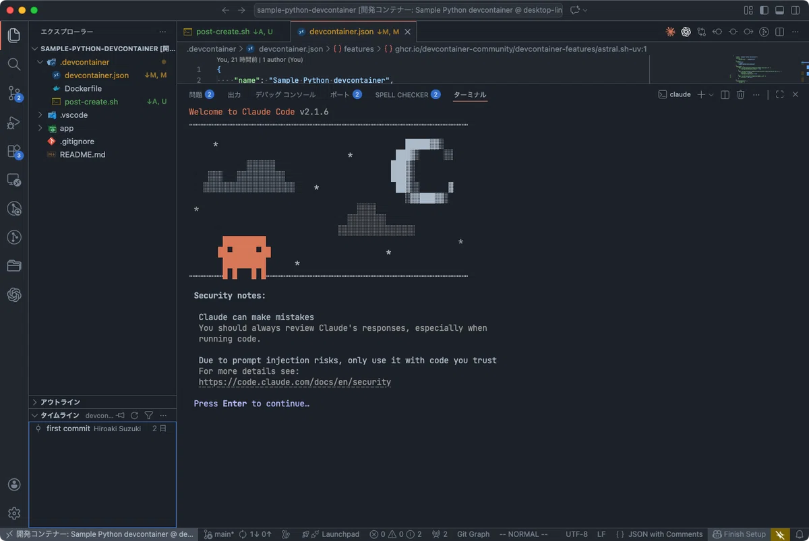The image size is (809, 541).
Task: Open the Explorer view in the activity bar
Action: click(14, 36)
